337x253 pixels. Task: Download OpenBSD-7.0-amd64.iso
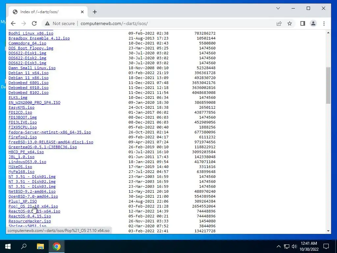click(33, 196)
